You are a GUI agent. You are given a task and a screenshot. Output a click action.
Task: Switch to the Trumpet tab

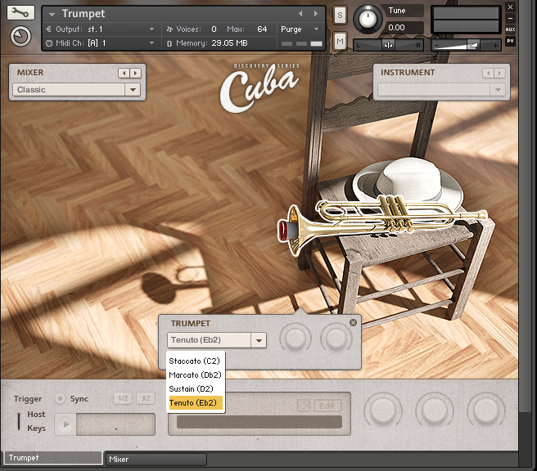click(x=53, y=458)
